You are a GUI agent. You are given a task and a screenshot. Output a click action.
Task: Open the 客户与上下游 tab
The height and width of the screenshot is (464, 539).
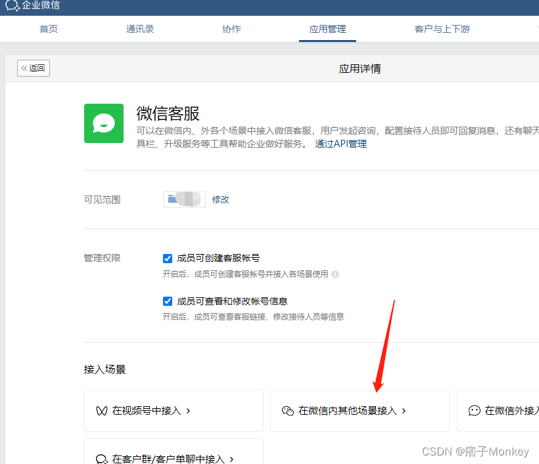(x=442, y=29)
